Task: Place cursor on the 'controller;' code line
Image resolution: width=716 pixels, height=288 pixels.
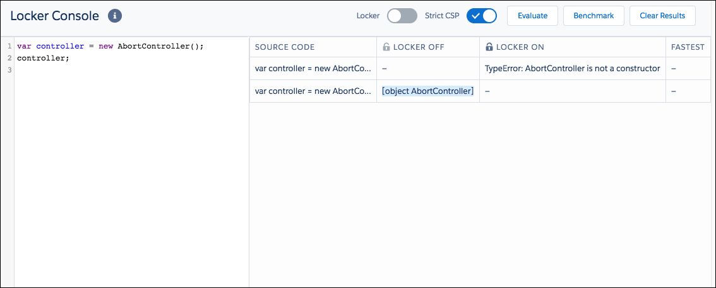Action: point(43,59)
